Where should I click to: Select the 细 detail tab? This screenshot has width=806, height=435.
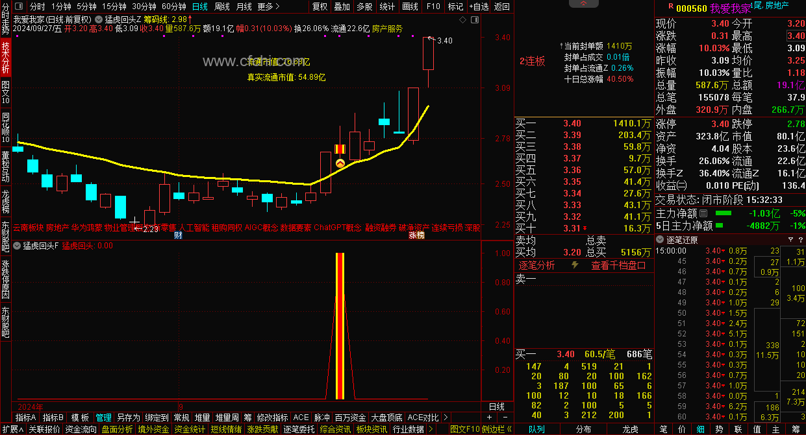(x=701, y=429)
